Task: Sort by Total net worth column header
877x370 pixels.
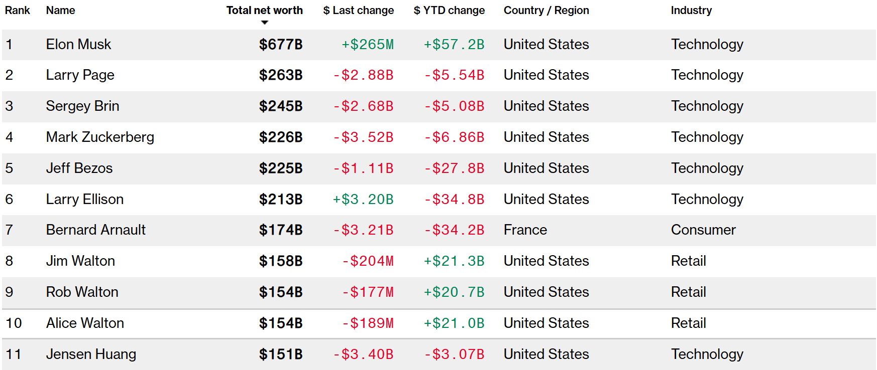Action: tap(264, 11)
